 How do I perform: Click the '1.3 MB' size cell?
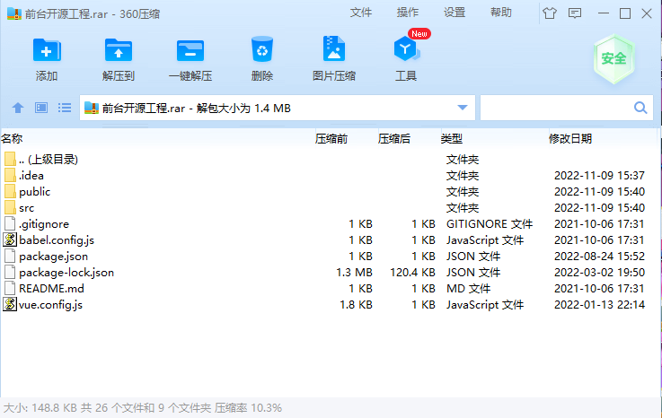[354, 272]
